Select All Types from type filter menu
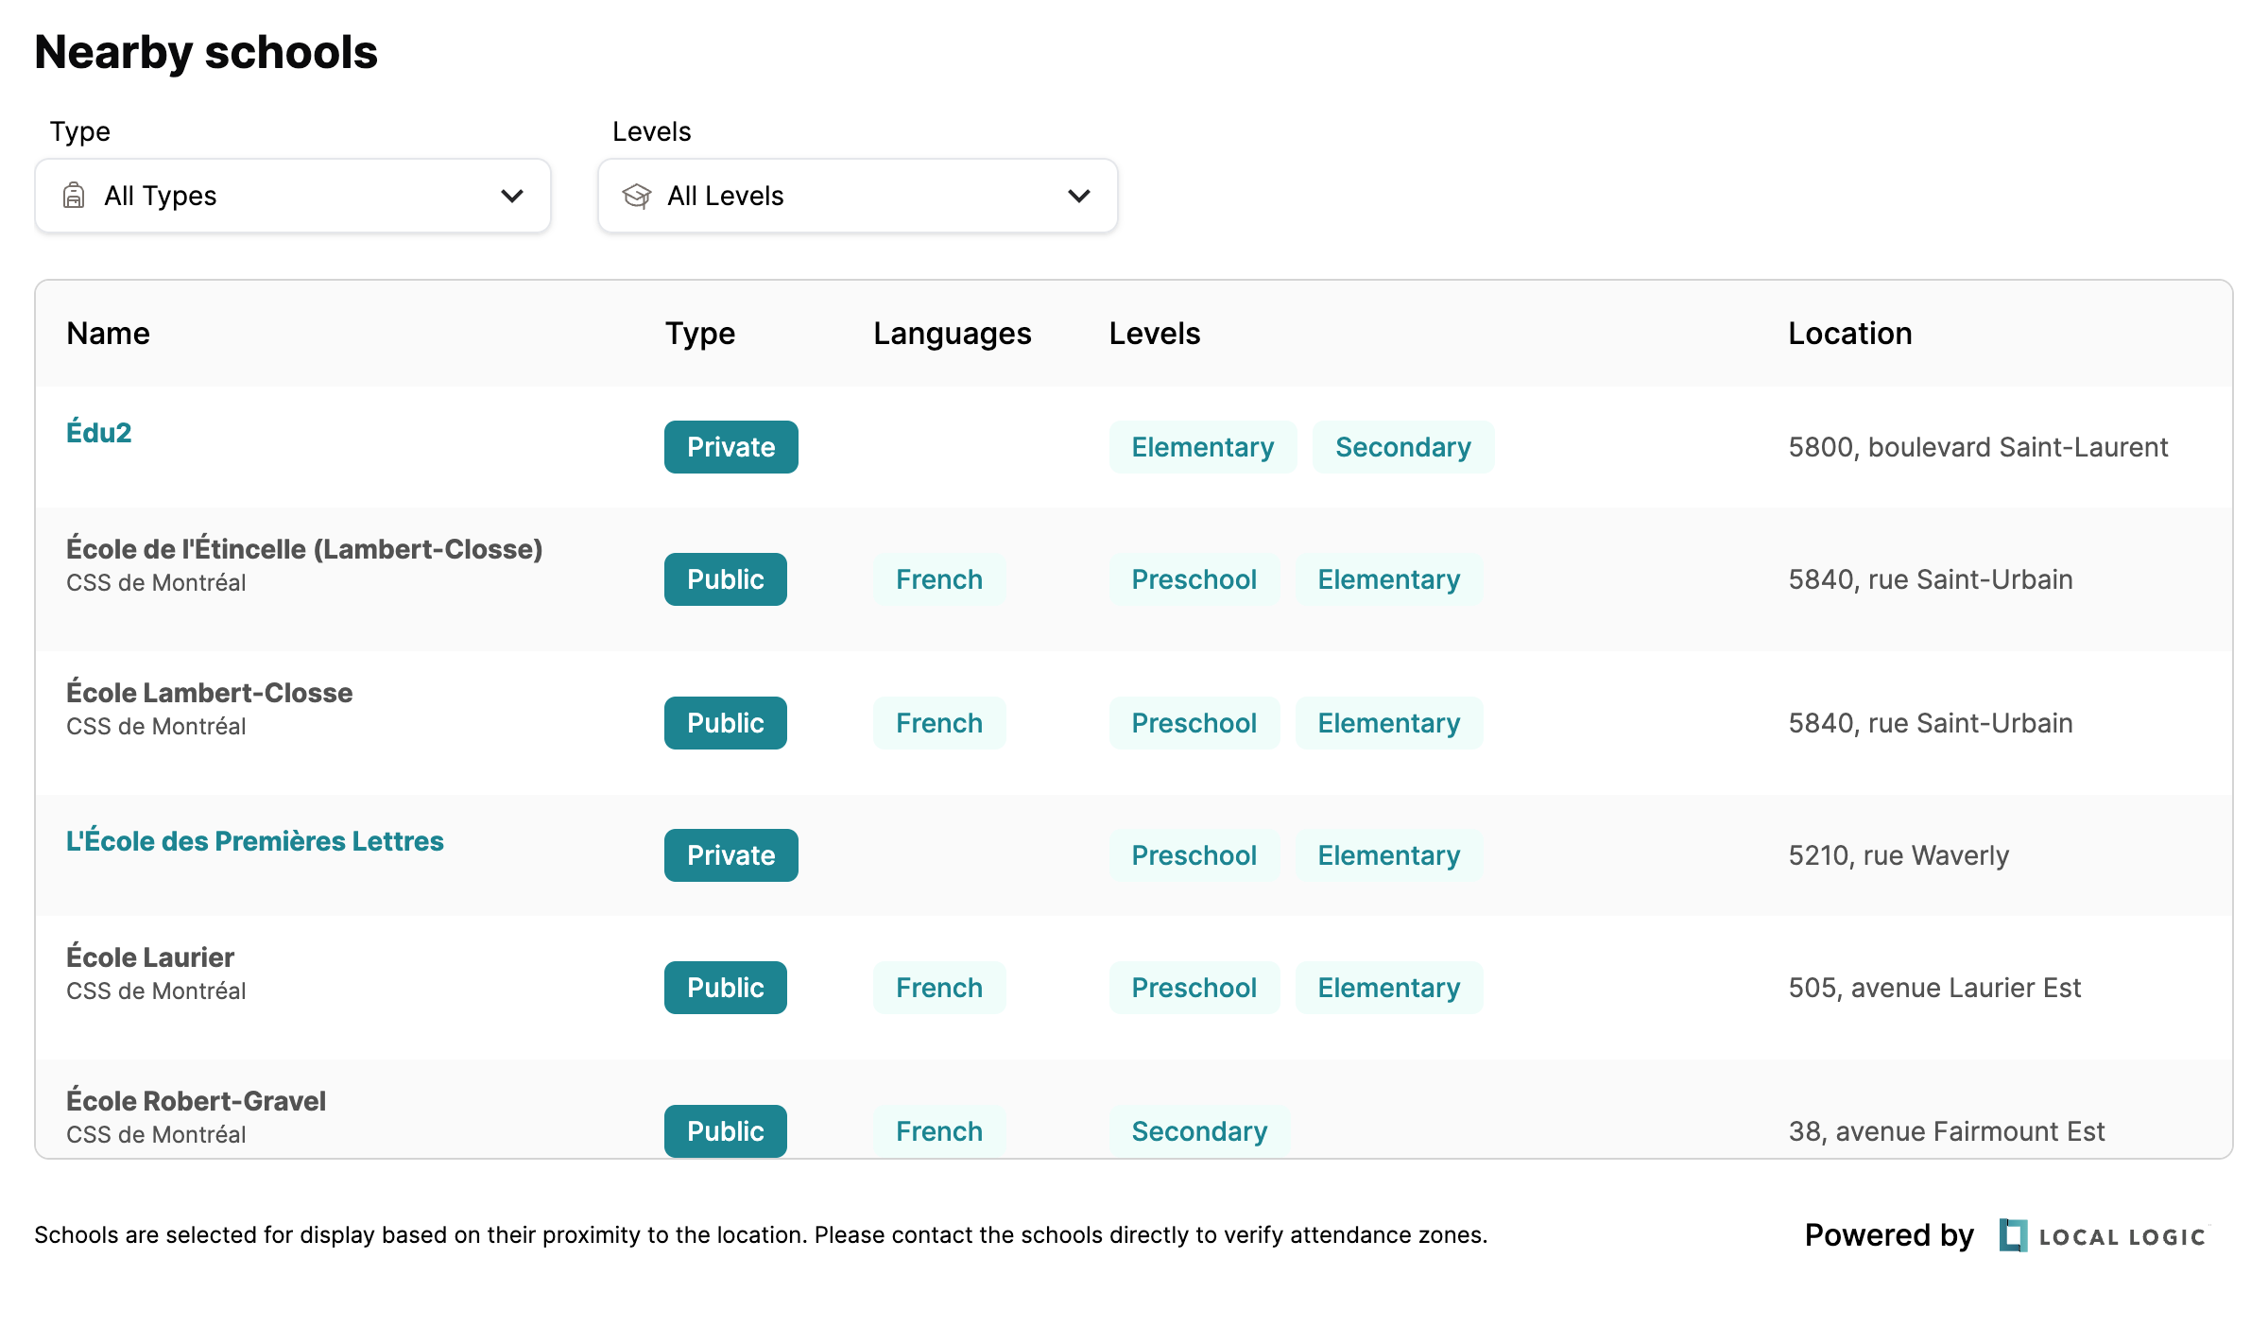Viewport: 2268px width, 1344px height. (293, 196)
